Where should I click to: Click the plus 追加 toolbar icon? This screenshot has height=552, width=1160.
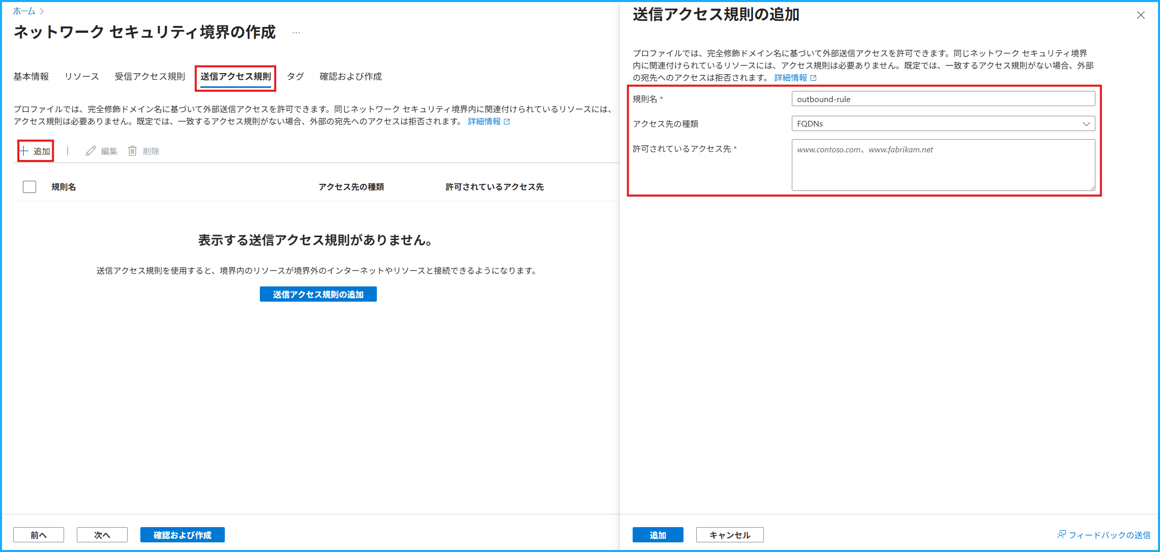pos(24,151)
